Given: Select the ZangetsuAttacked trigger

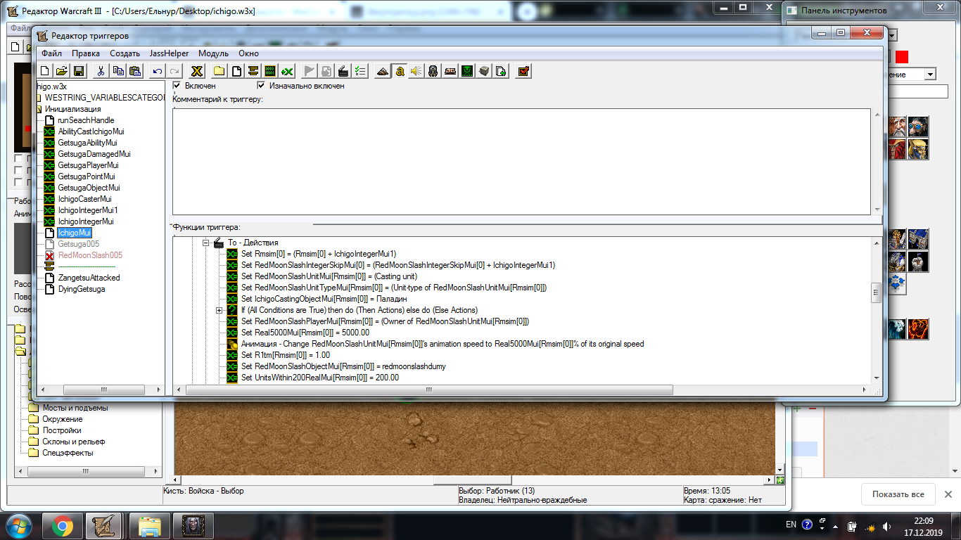Looking at the screenshot, I should click(89, 278).
